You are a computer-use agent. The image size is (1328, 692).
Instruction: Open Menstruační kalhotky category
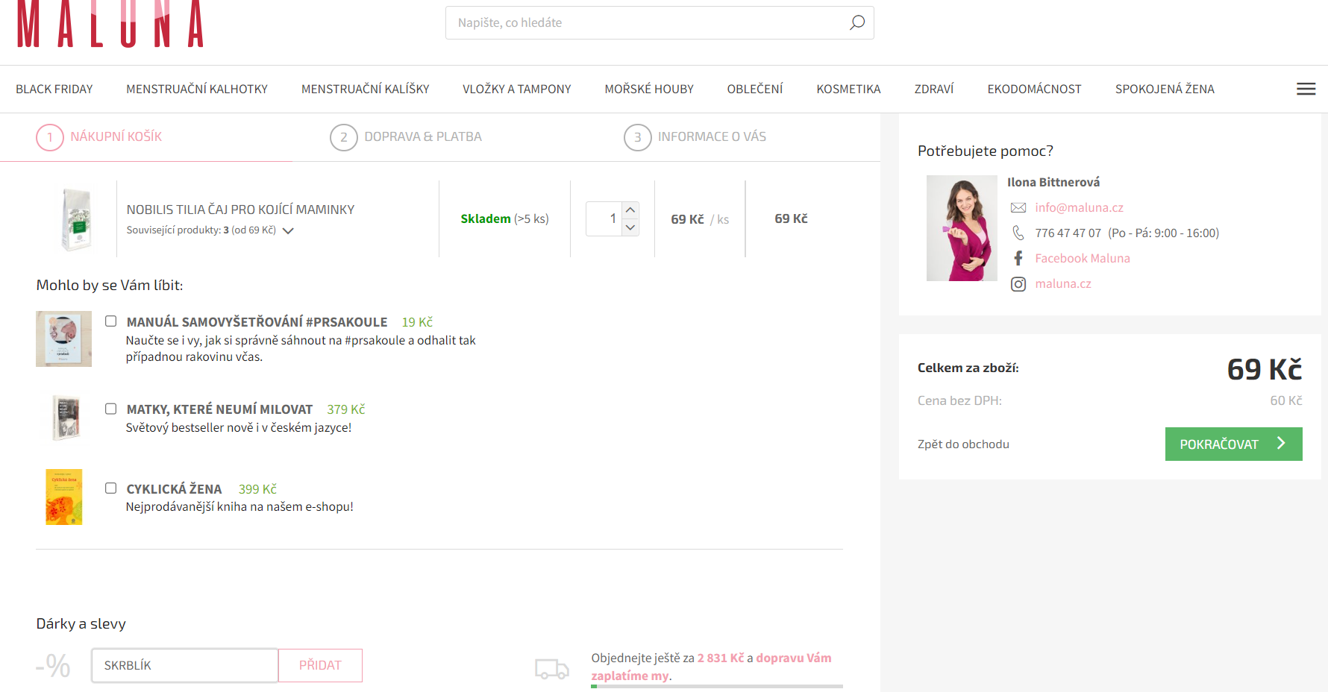click(197, 89)
